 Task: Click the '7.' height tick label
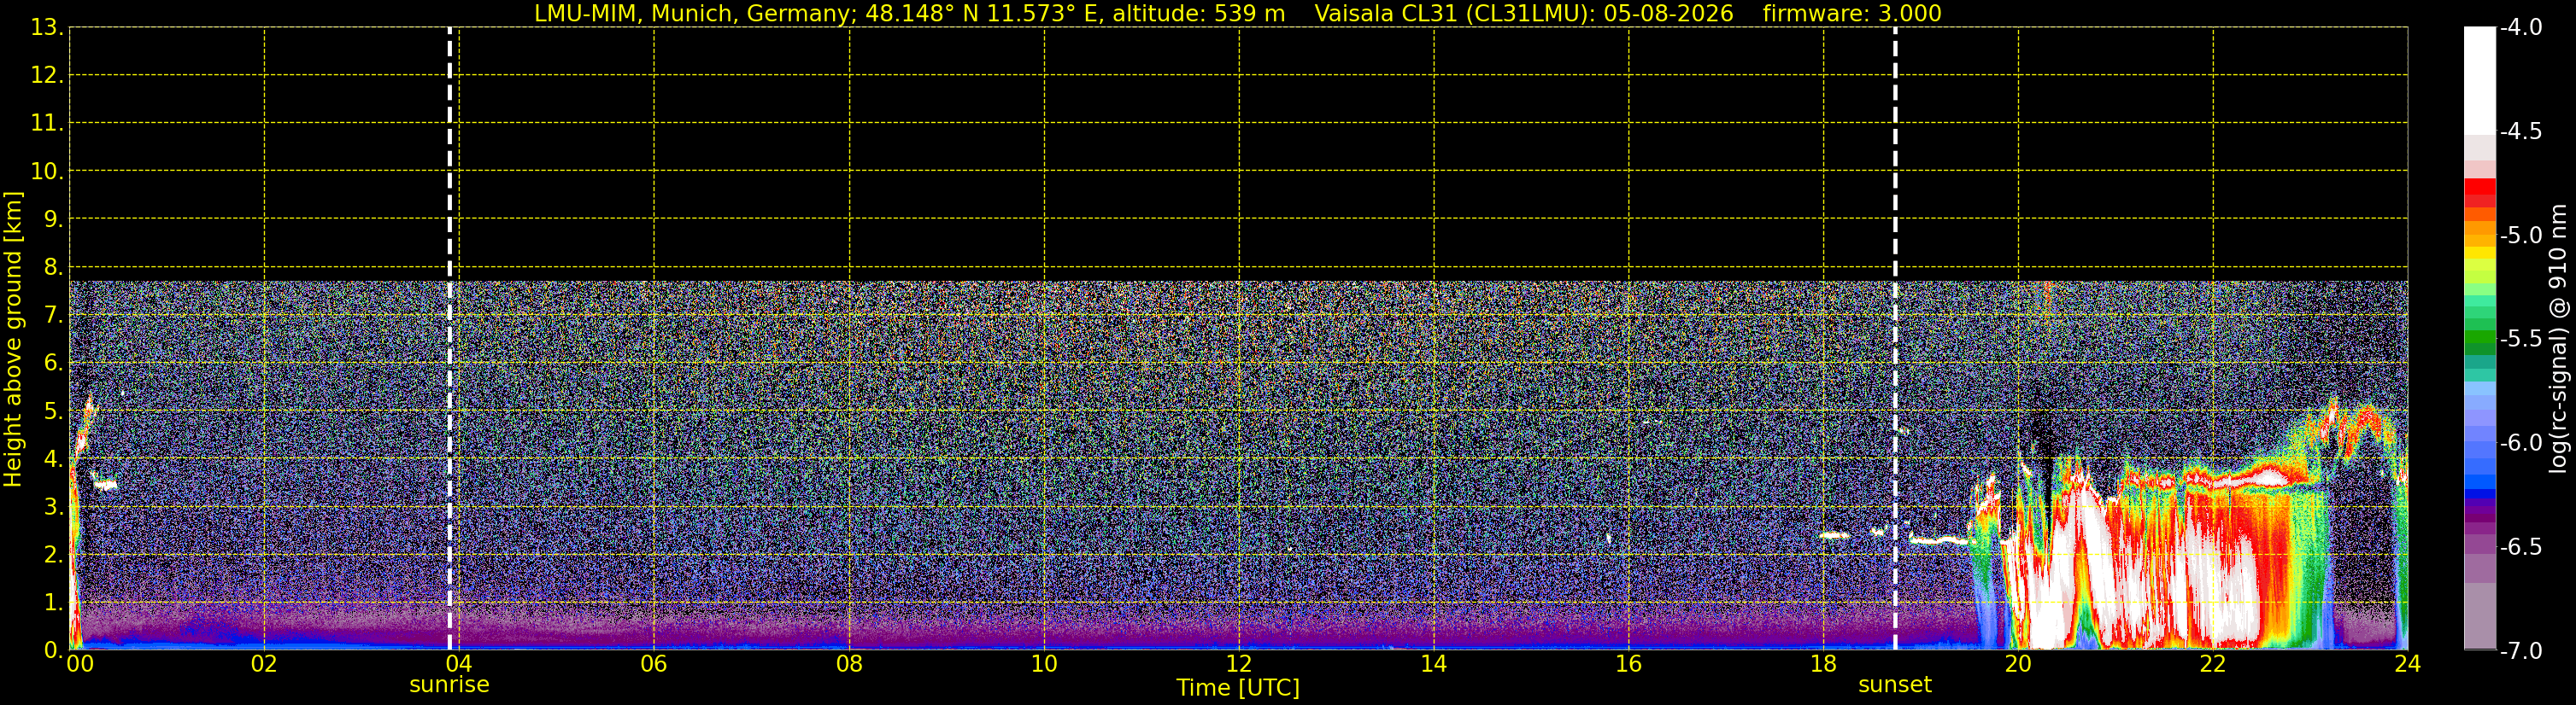(x=53, y=315)
